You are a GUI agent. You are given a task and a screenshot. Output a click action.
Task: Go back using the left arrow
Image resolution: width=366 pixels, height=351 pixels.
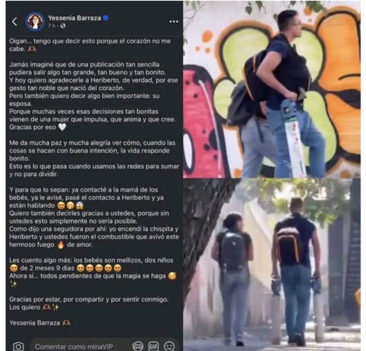point(15,22)
